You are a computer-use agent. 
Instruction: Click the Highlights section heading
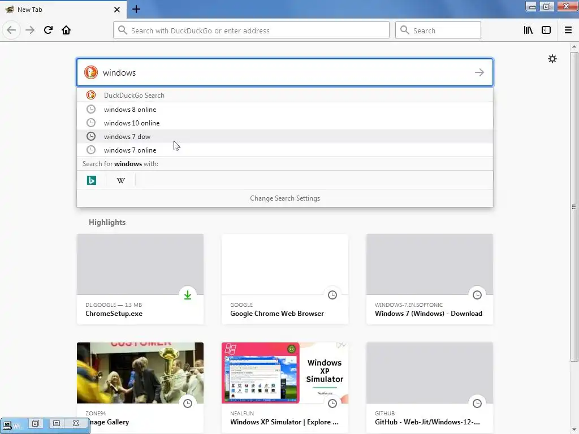pyautogui.click(x=107, y=222)
